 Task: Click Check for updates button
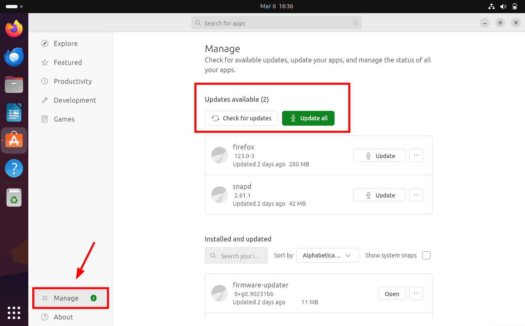tap(241, 118)
